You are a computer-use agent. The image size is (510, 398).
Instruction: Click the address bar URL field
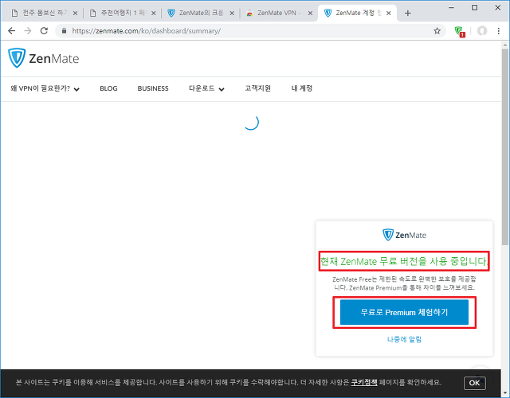click(x=250, y=31)
